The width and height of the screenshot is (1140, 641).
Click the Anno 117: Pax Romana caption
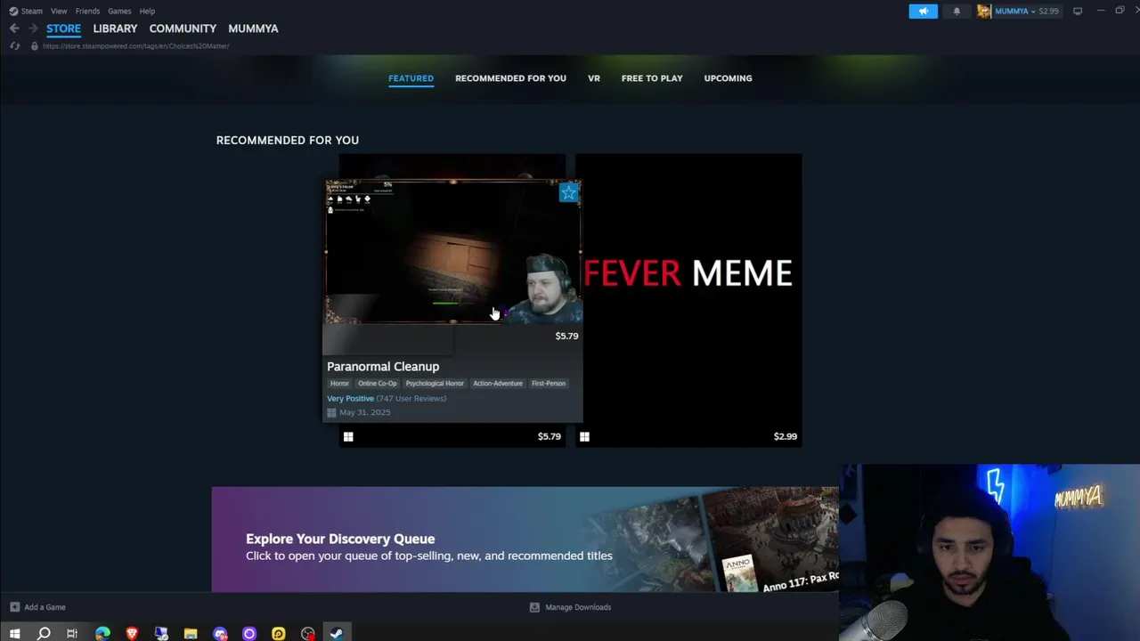click(801, 581)
